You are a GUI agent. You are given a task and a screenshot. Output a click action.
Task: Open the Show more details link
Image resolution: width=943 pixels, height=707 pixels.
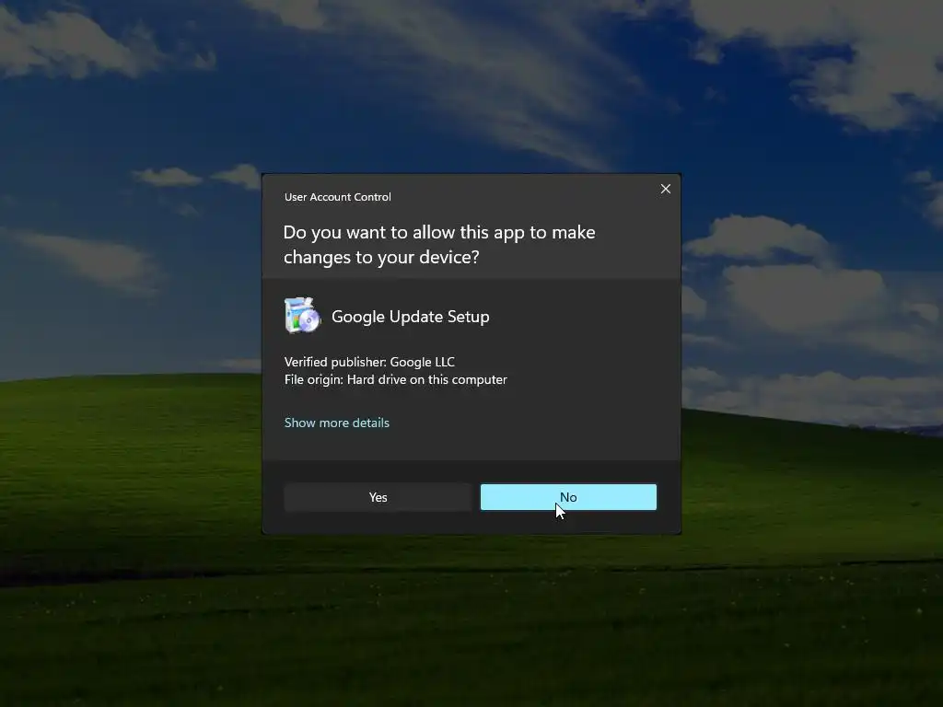337,423
